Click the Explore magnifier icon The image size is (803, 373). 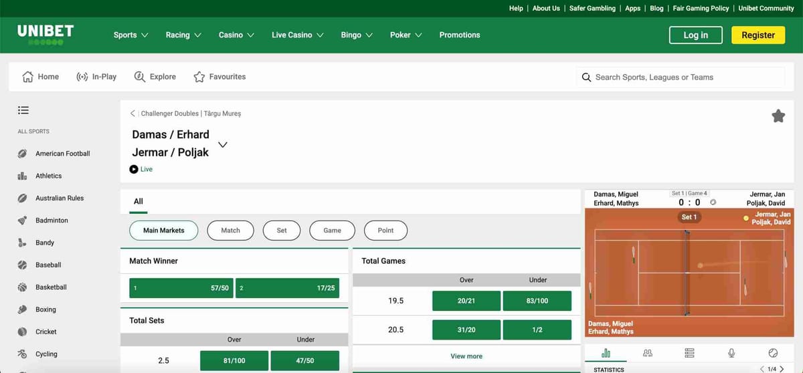tap(140, 77)
